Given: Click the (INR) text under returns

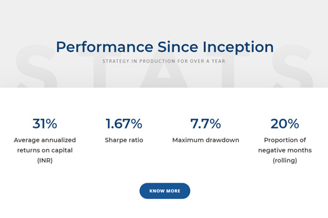Looking at the screenshot, I should (x=45, y=161).
